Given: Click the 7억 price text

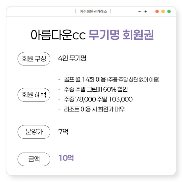Looking at the screenshot, I should 63,132.
